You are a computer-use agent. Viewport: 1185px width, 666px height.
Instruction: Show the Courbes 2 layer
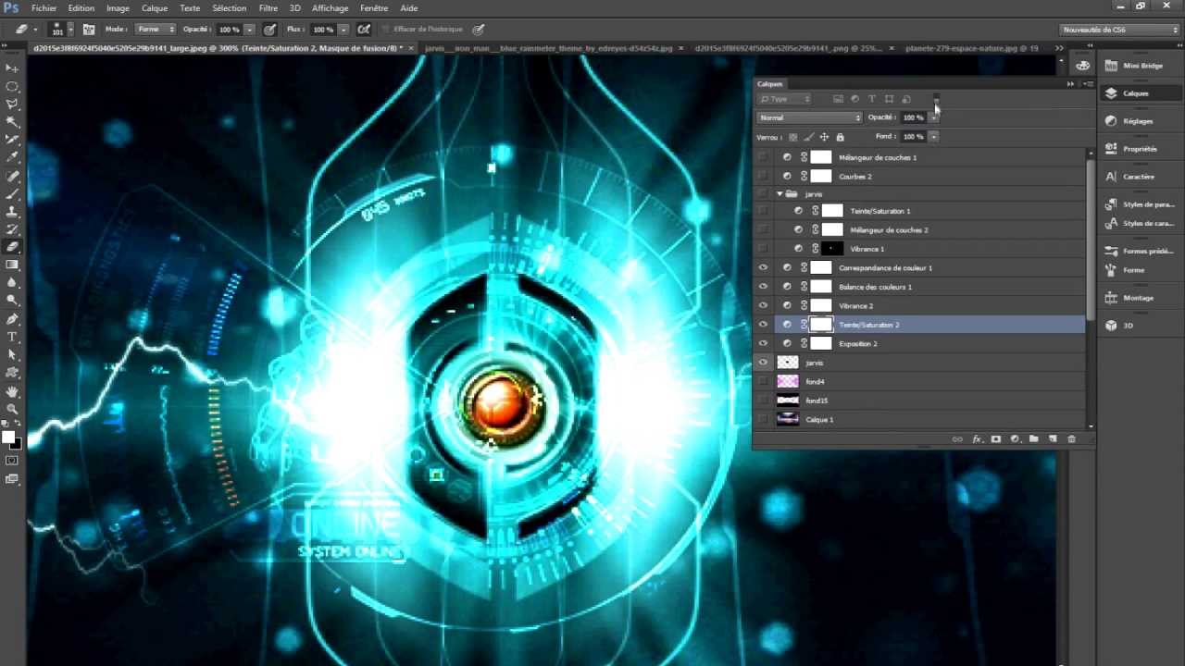763,176
